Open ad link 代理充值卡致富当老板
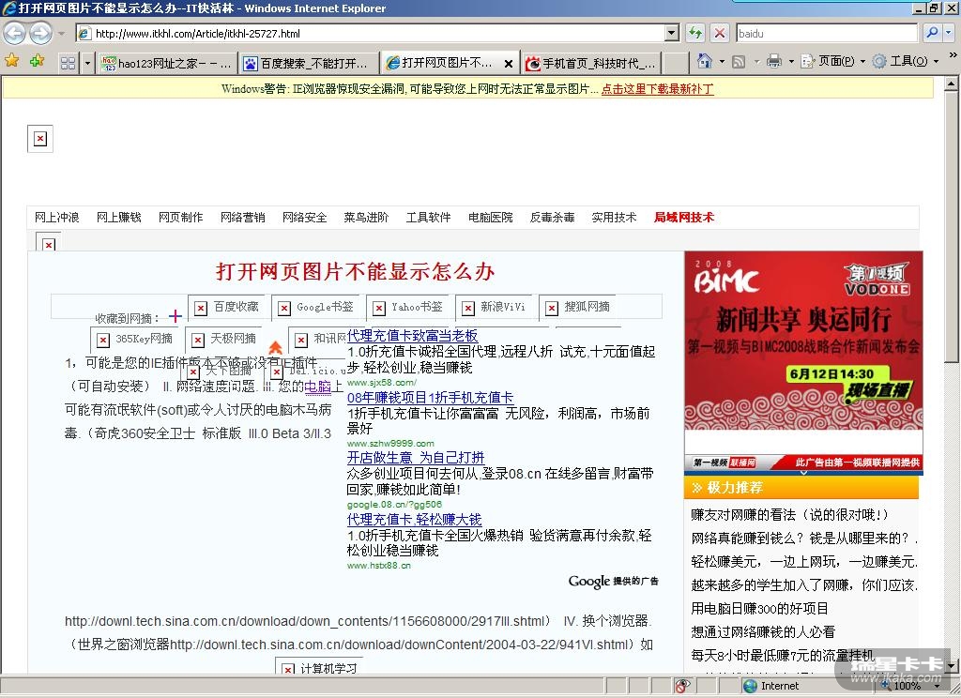The width and height of the screenshot is (961, 698). click(413, 336)
